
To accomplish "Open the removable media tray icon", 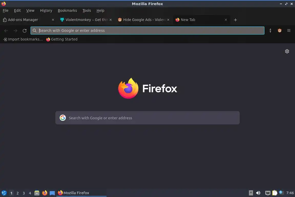I will click(x=251, y=193).
